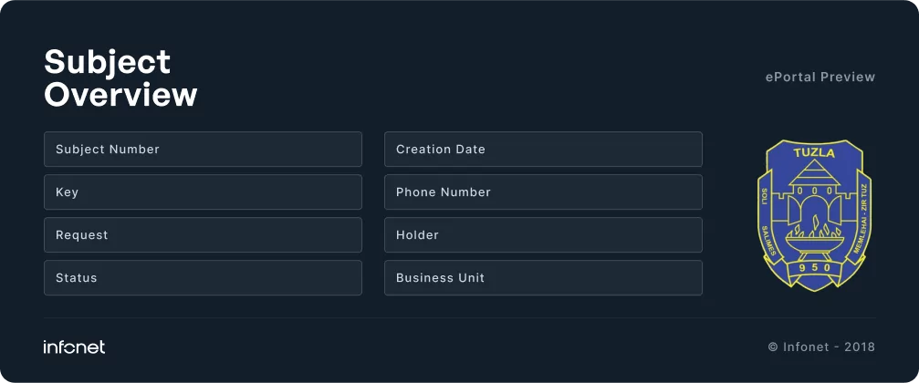
Task: Click the horizontal divider above the footer
Action: point(459,318)
